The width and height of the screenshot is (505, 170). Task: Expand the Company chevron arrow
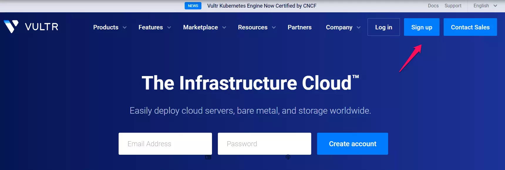tap(358, 28)
